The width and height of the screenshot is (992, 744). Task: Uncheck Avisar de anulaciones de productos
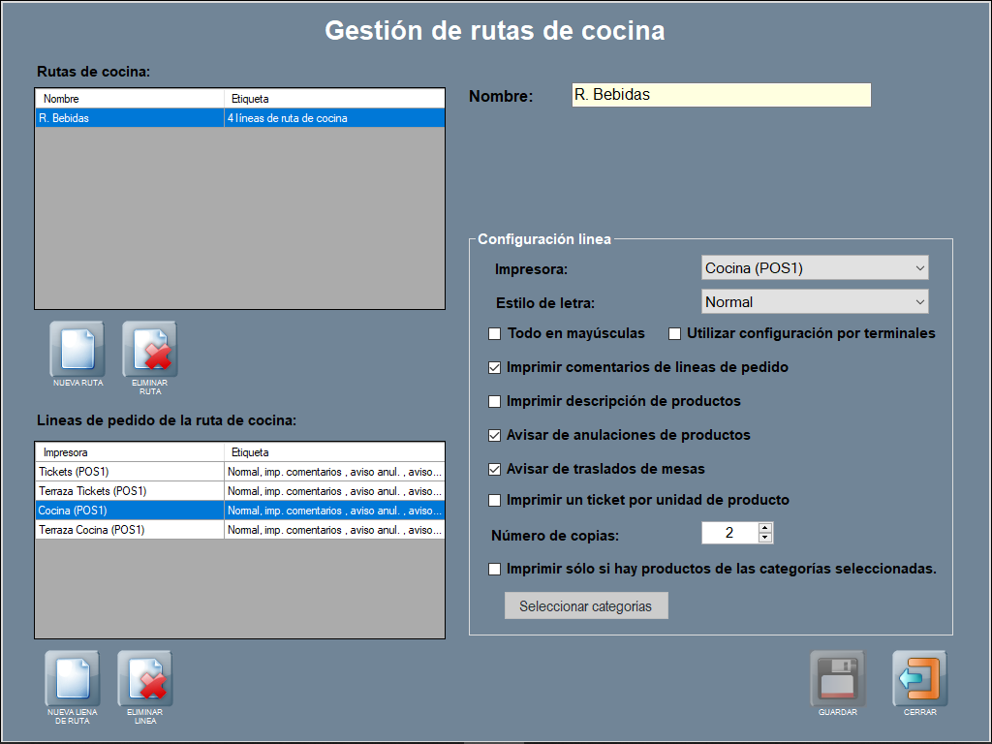(x=495, y=436)
